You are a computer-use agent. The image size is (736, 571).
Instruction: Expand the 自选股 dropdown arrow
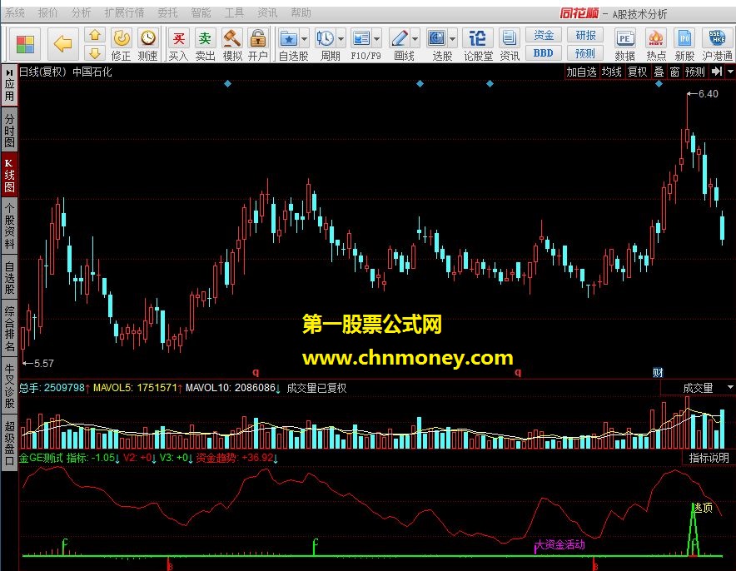pyautogui.click(x=304, y=38)
